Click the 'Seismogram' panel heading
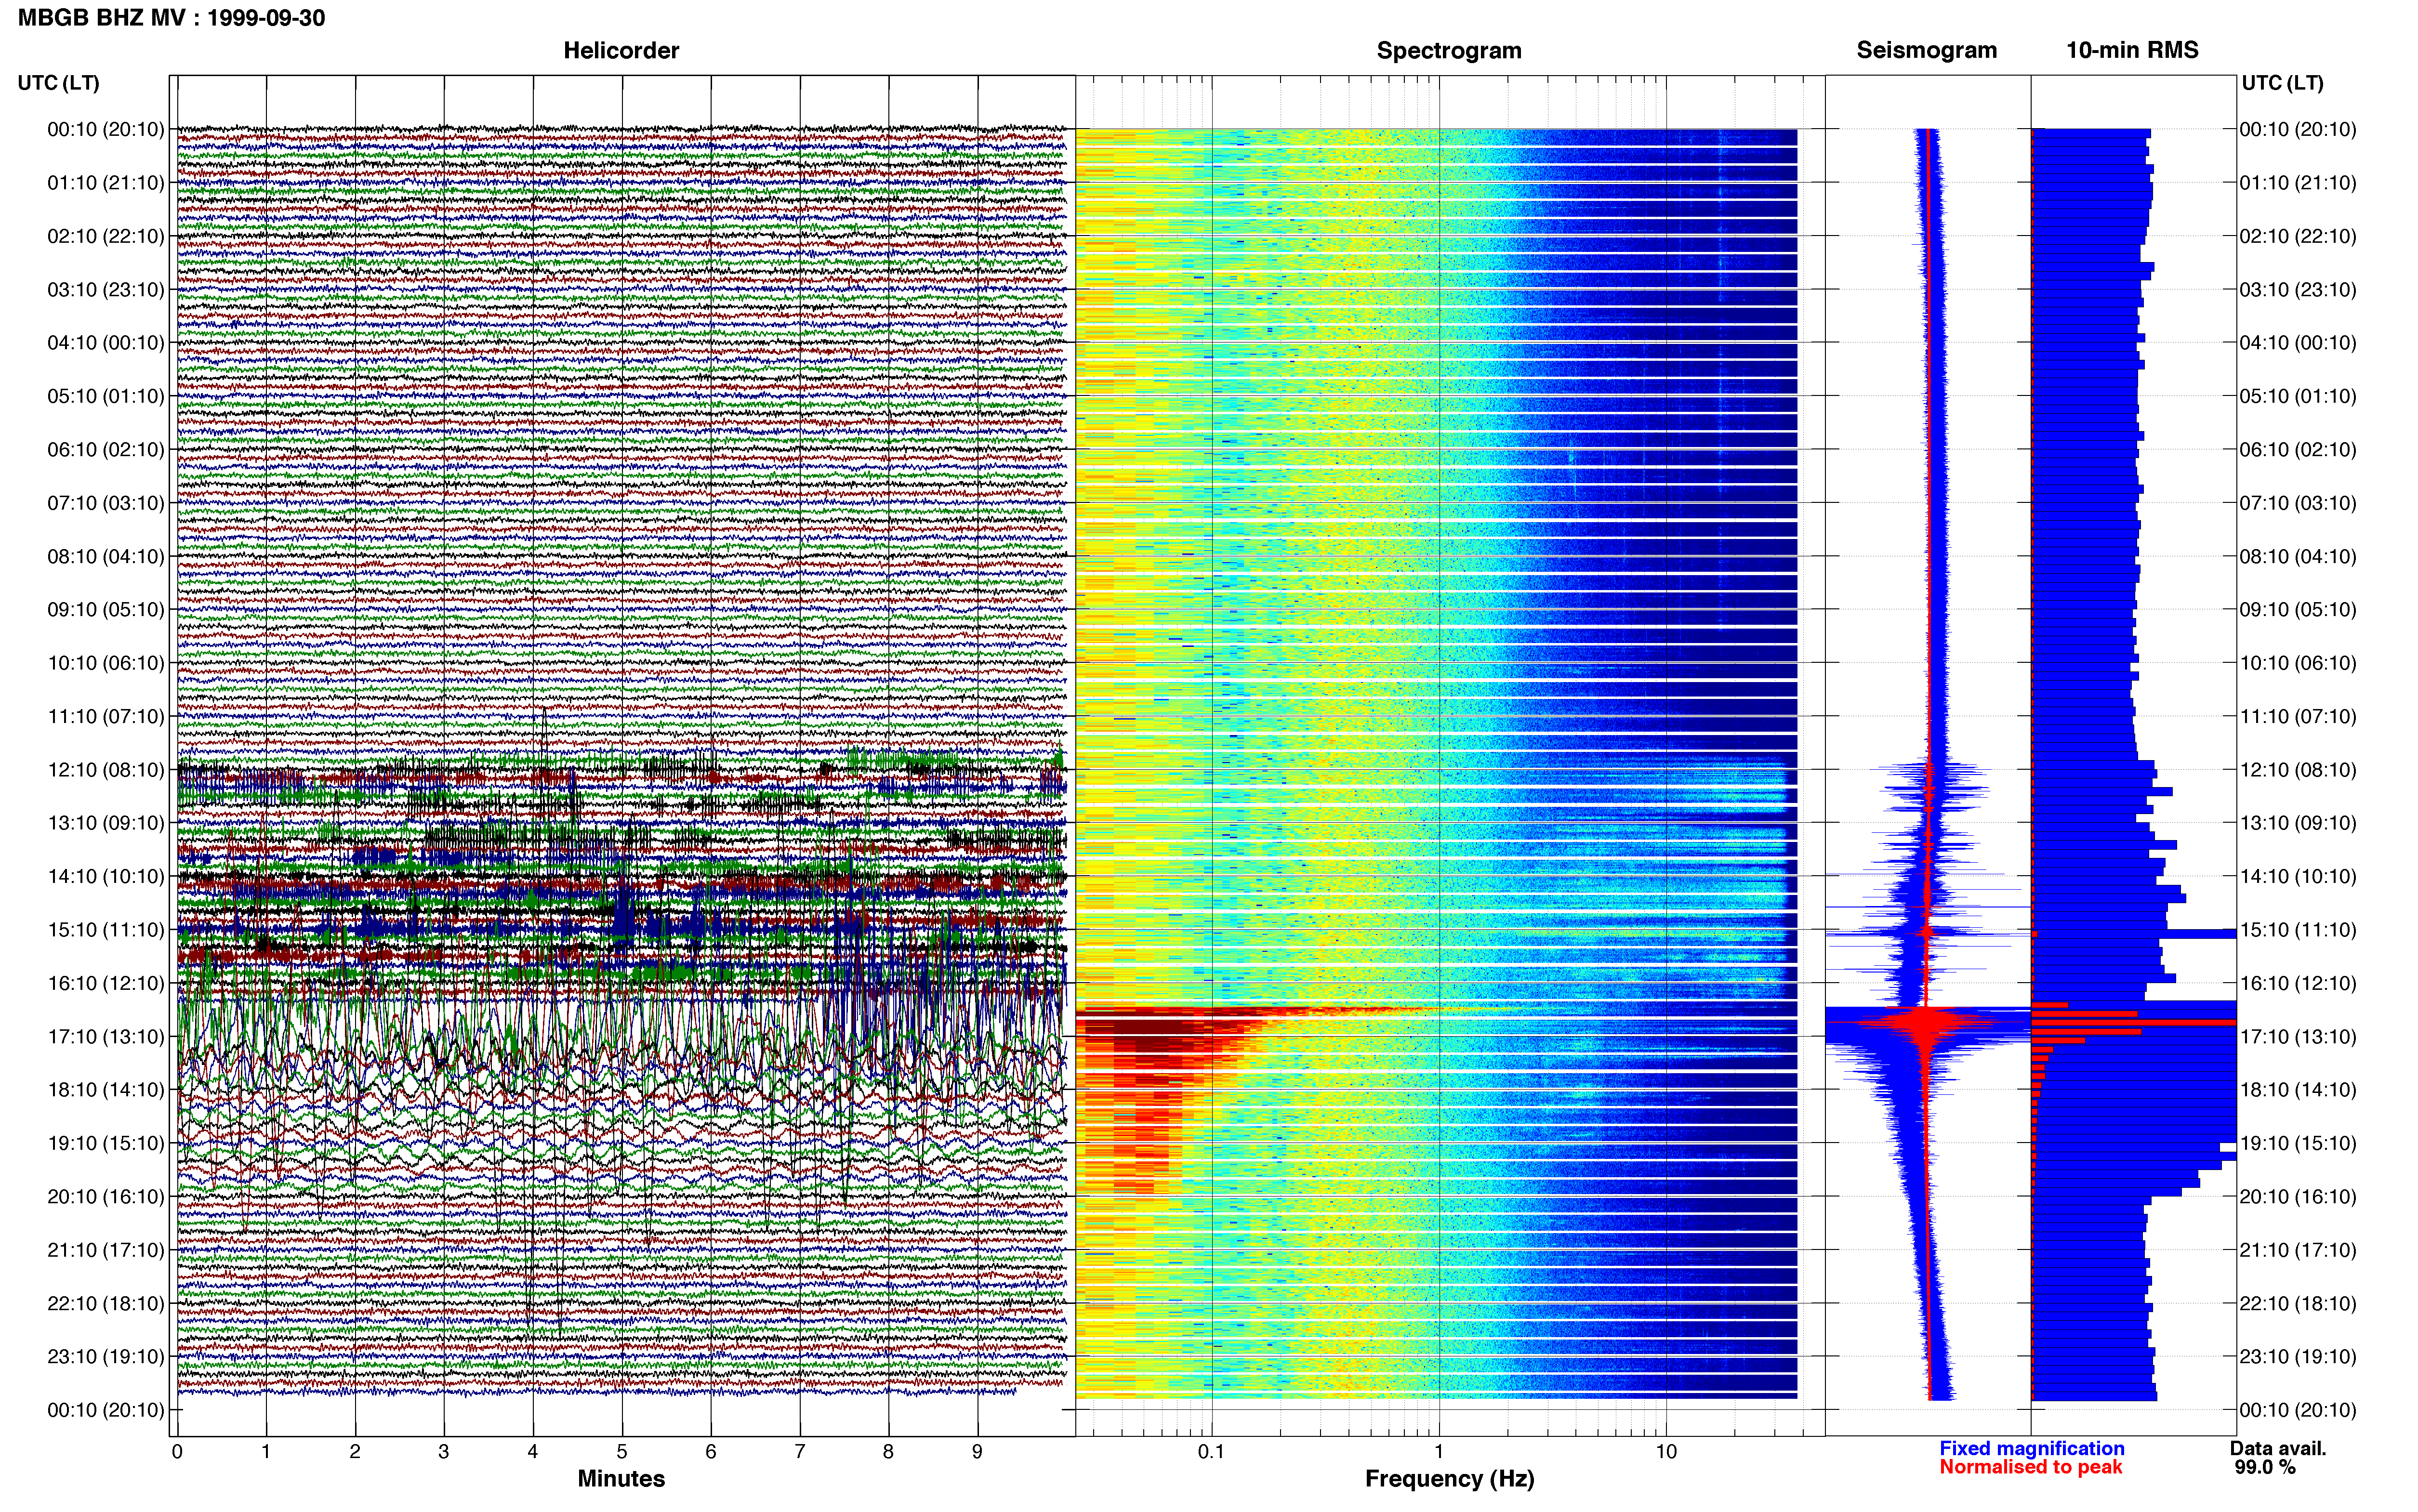The width and height of the screenshot is (2418, 1512). (1926, 50)
